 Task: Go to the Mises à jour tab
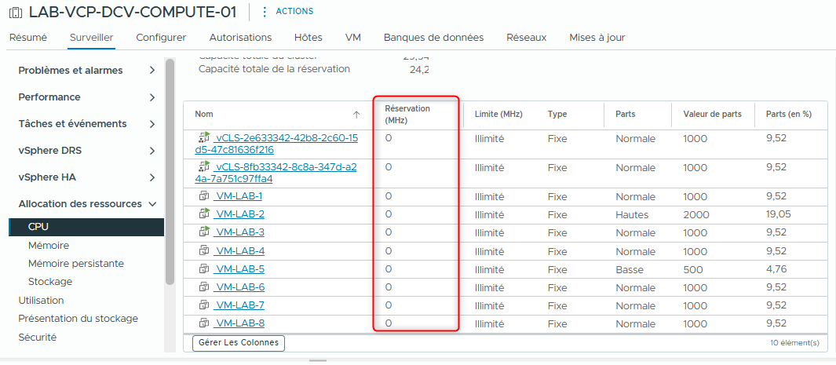pyautogui.click(x=597, y=38)
